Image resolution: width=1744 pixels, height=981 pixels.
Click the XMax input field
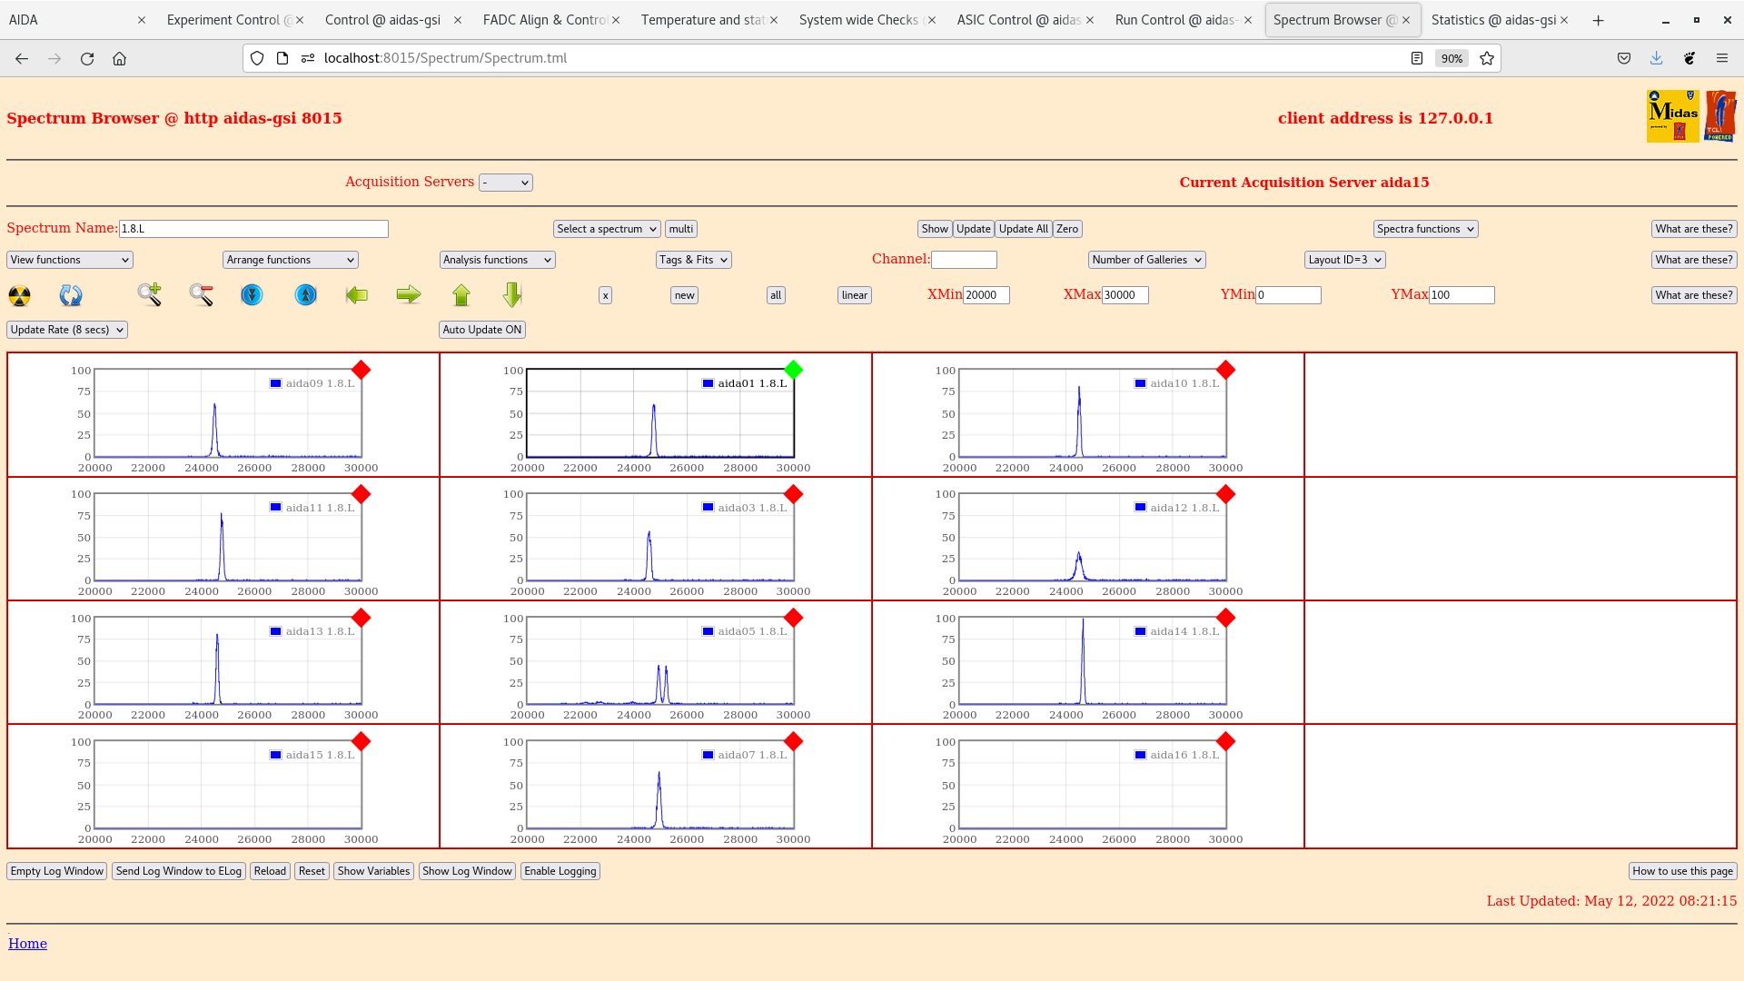(x=1125, y=295)
